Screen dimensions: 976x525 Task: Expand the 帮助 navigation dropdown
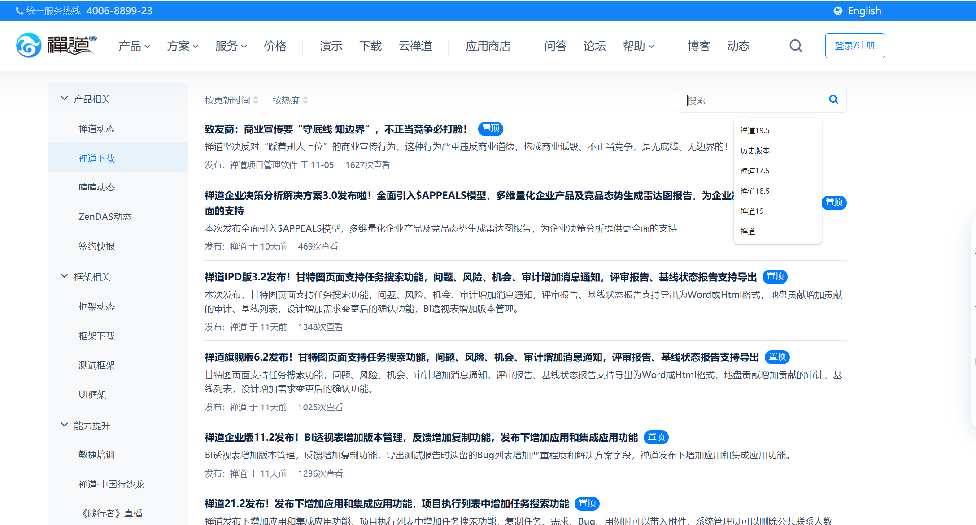coord(638,46)
